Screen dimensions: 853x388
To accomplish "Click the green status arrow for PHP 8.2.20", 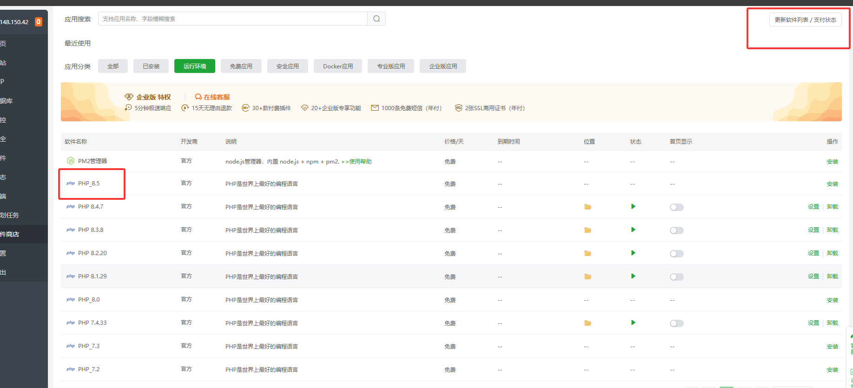I will point(633,253).
